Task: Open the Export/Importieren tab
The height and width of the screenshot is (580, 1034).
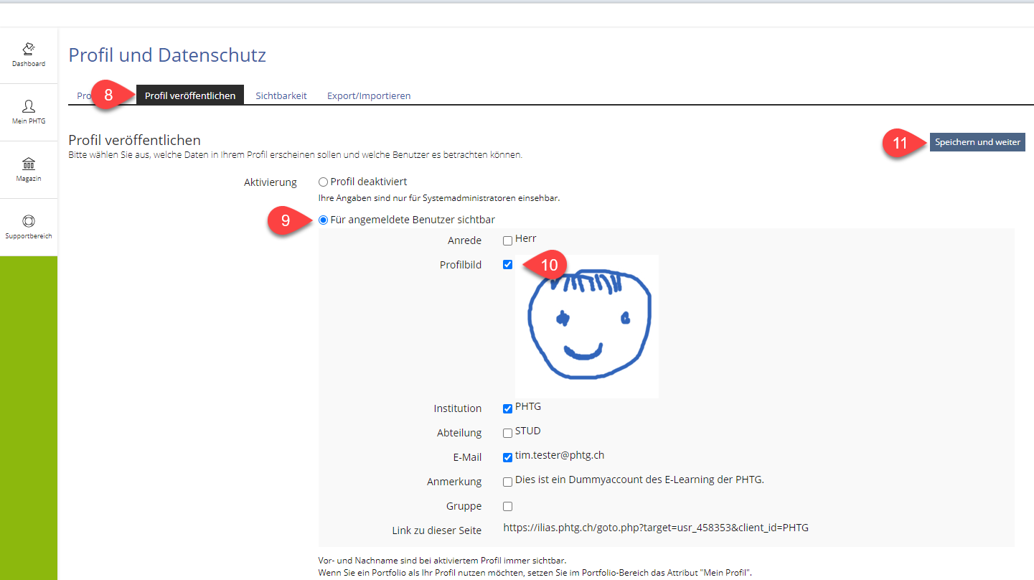Action: coord(369,95)
